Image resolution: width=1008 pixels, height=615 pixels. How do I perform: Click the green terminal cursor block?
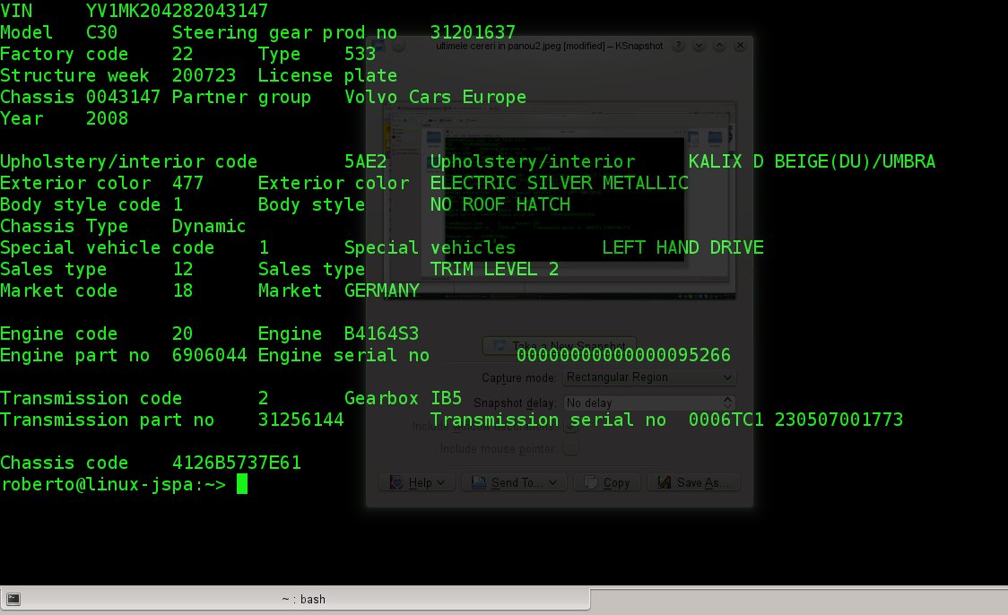click(242, 484)
